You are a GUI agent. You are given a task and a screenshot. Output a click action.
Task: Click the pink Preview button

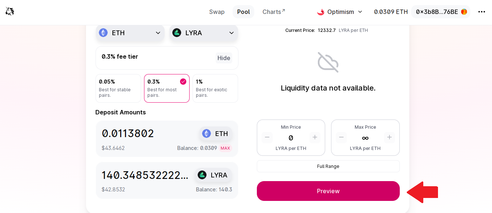(x=328, y=191)
